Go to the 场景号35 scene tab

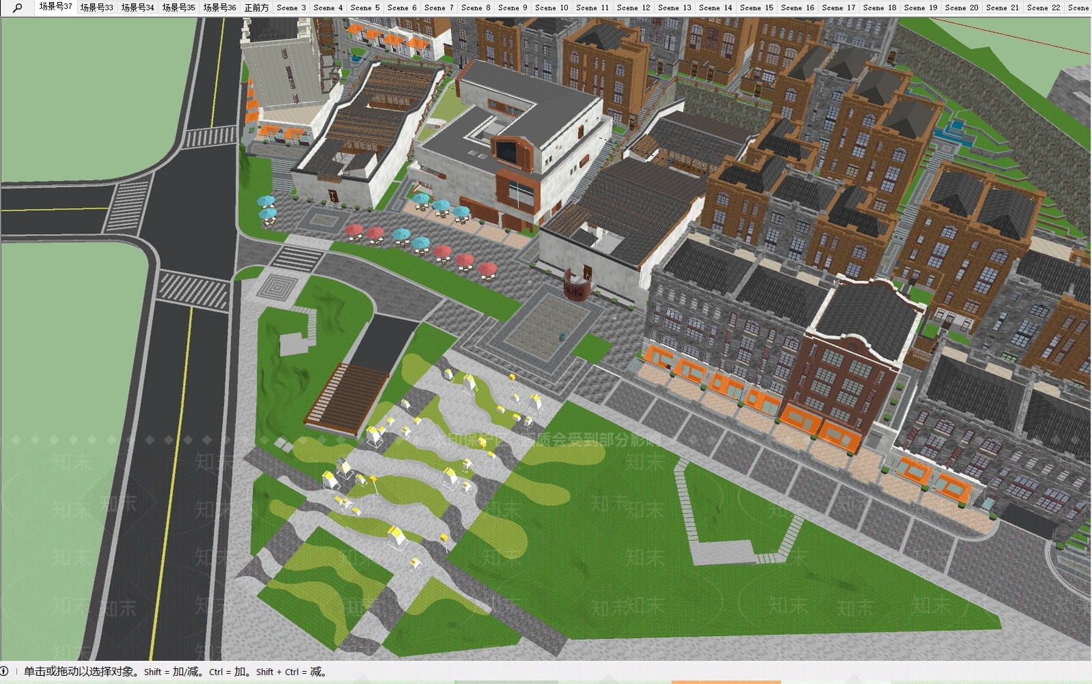[x=178, y=8]
